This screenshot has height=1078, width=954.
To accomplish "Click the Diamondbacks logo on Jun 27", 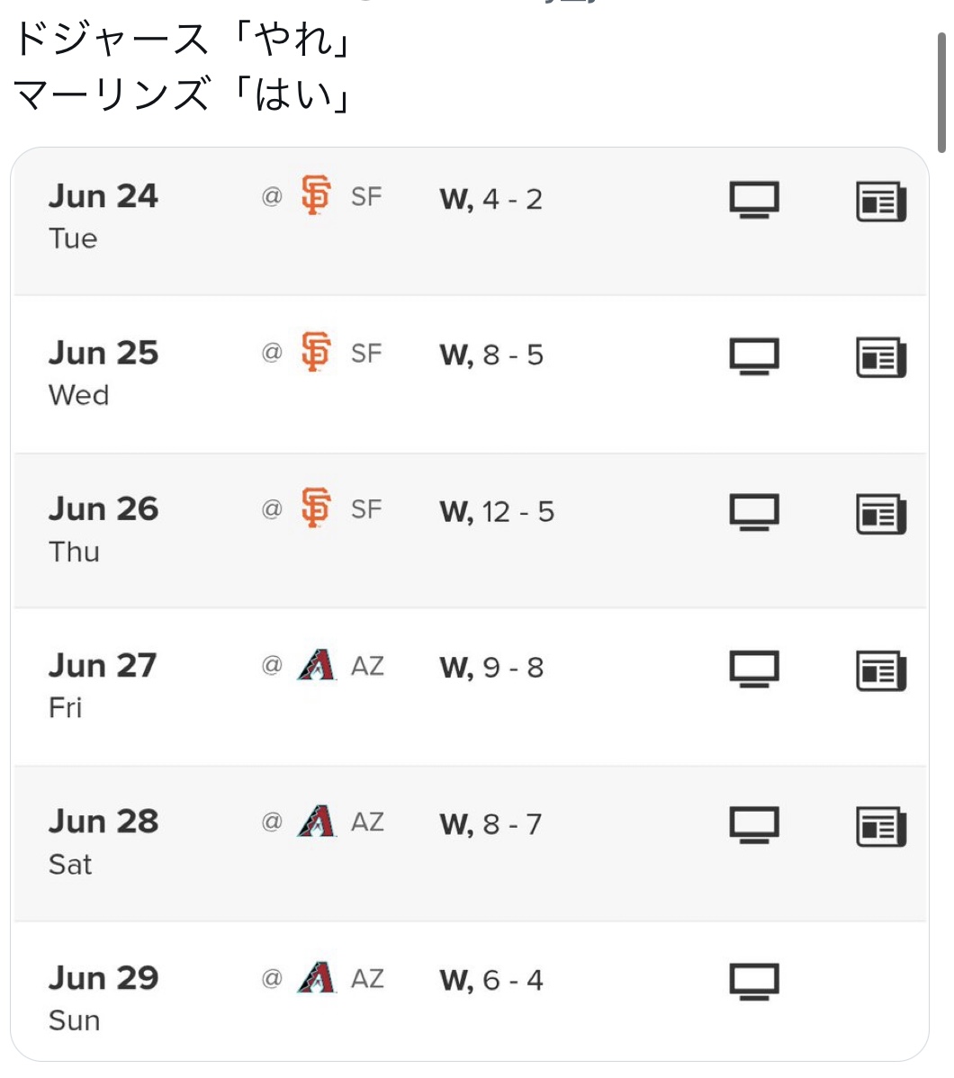I will click(317, 665).
